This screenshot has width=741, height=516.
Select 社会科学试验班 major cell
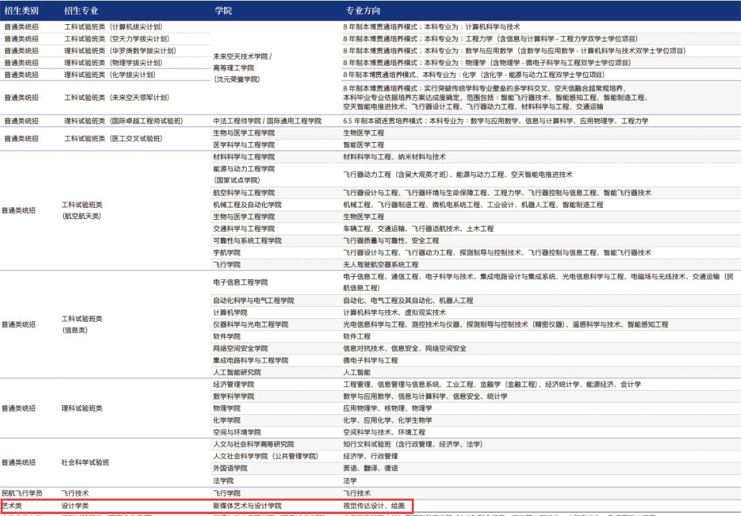click(85, 462)
